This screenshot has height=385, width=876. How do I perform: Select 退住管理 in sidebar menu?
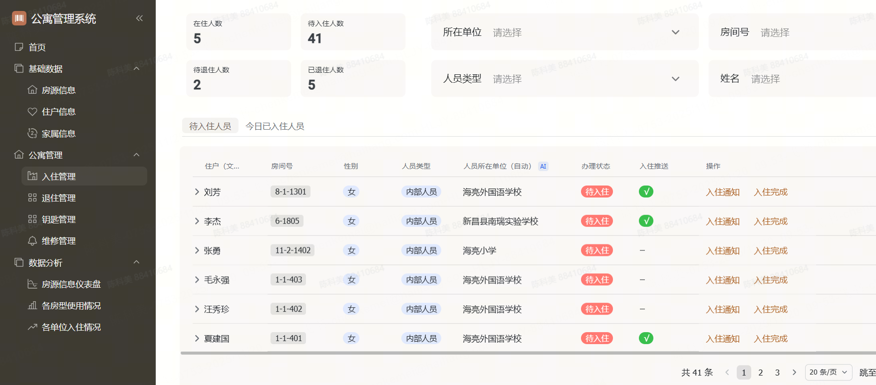[58, 198]
